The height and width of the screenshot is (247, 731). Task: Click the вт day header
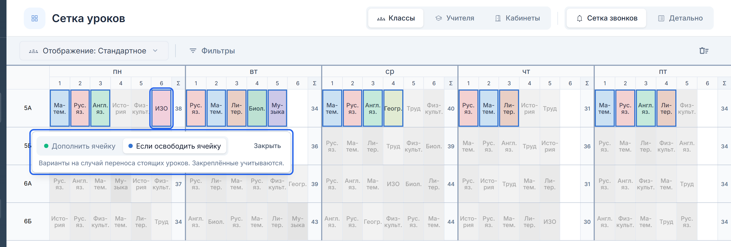(x=253, y=71)
